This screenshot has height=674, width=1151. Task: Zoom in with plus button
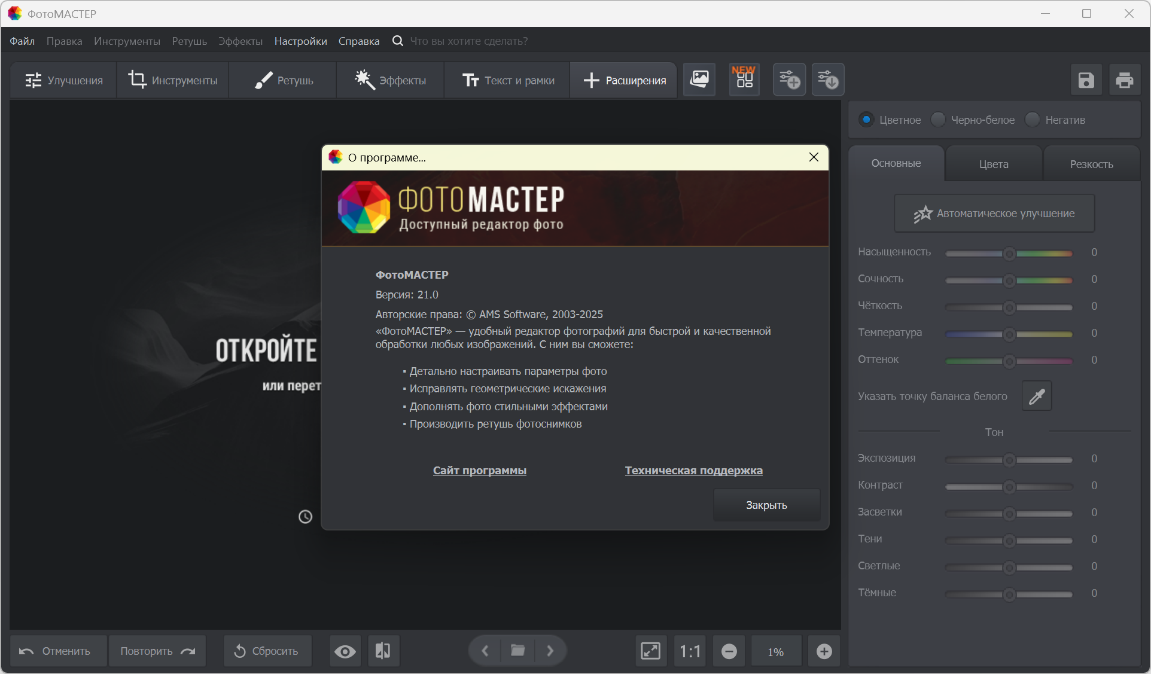(x=824, y=651)
